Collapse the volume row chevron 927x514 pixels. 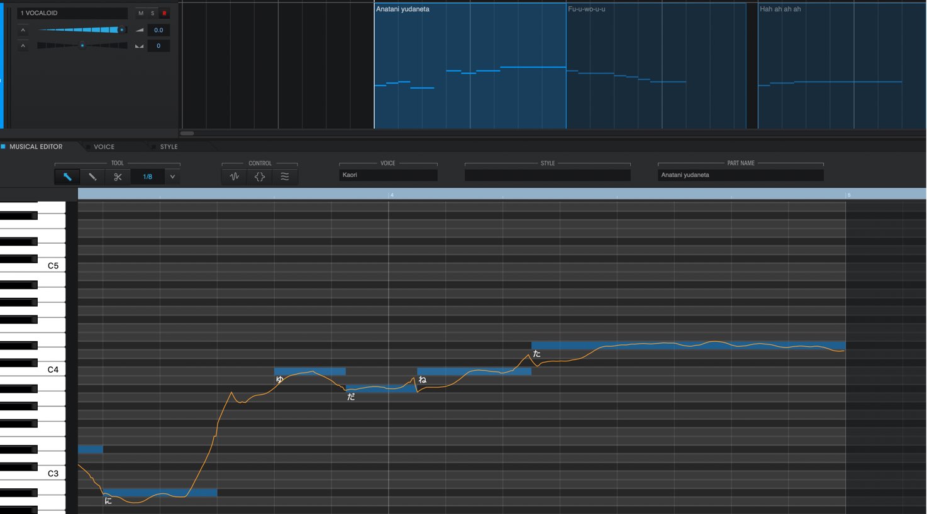(x=23, y=30)
